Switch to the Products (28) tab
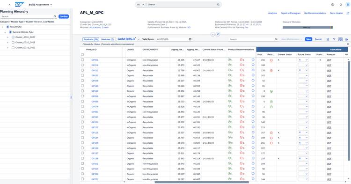351x184 pixels. pyautogui.click(x=91, y=39)
